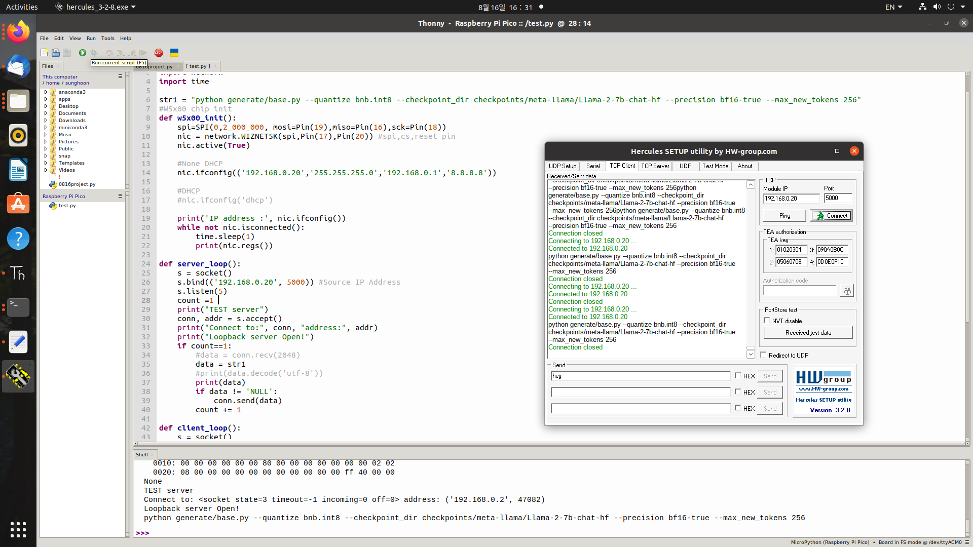
Task: Enable Redirect to UDP checkbox
Action: click(x=763, y=355)
